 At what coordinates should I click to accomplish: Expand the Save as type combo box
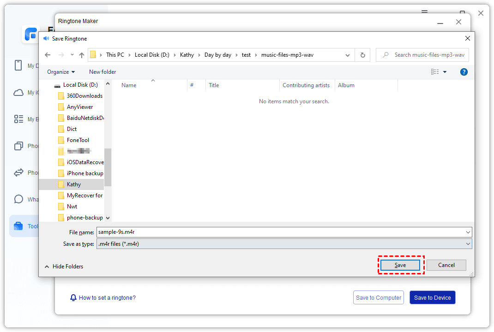(x=468, y=244)
